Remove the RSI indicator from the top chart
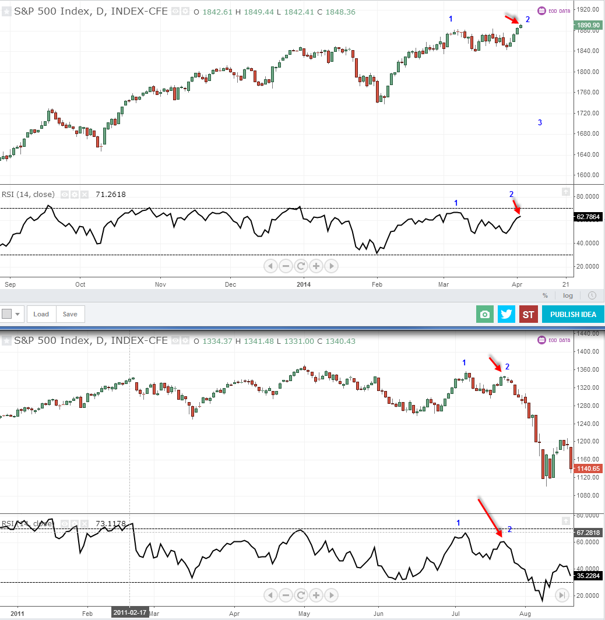Screen dimensions: 605x620 point(85,195)
